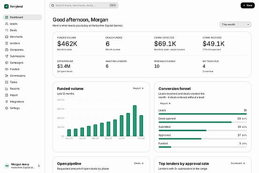Screen dimensions: 259x173
Task: Click the search magnifier icon
Action: 53,6
